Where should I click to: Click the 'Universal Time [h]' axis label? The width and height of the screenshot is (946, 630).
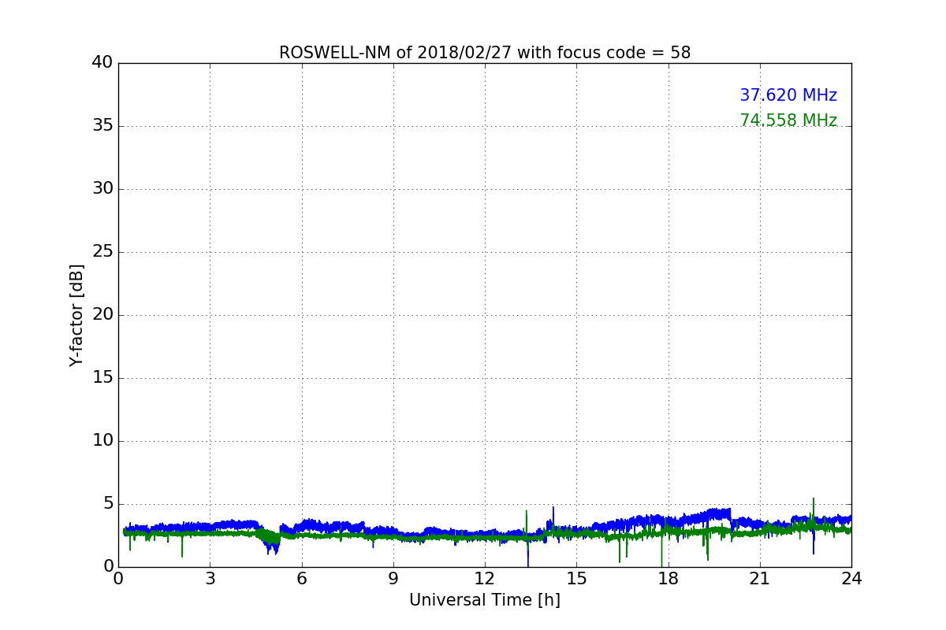click(485, 600)
